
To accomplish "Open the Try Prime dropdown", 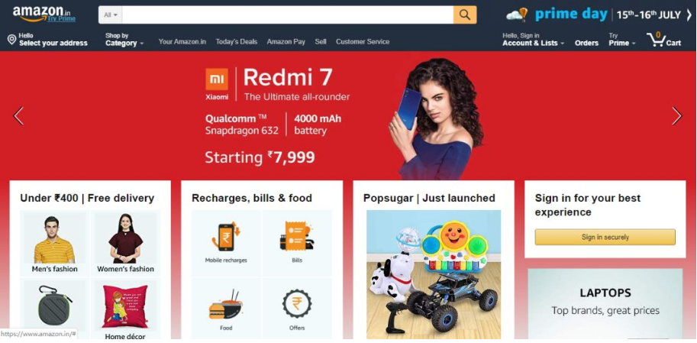I will pyautogui.click(x=622, y=40).
